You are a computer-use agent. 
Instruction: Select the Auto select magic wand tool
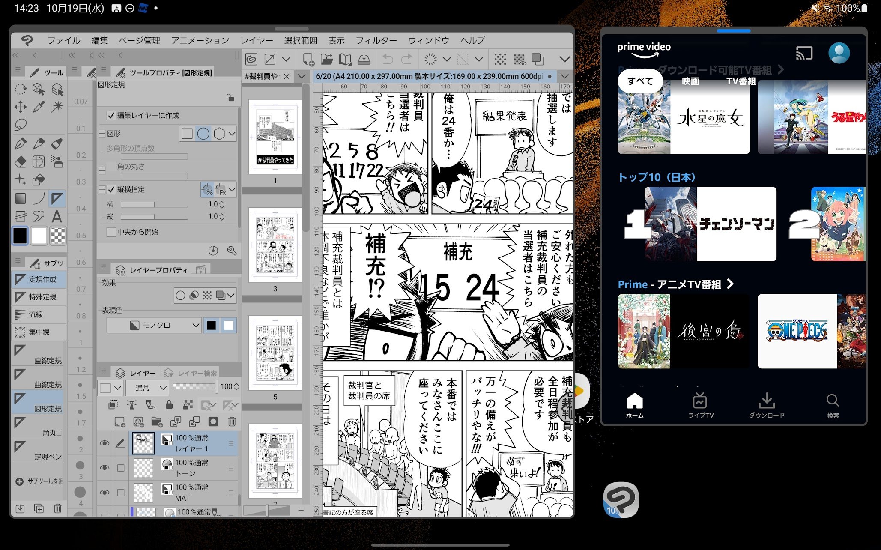click(57, 107)
